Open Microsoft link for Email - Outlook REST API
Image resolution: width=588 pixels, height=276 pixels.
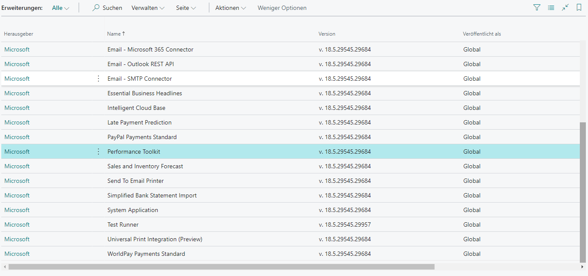[x=17, y=64]
